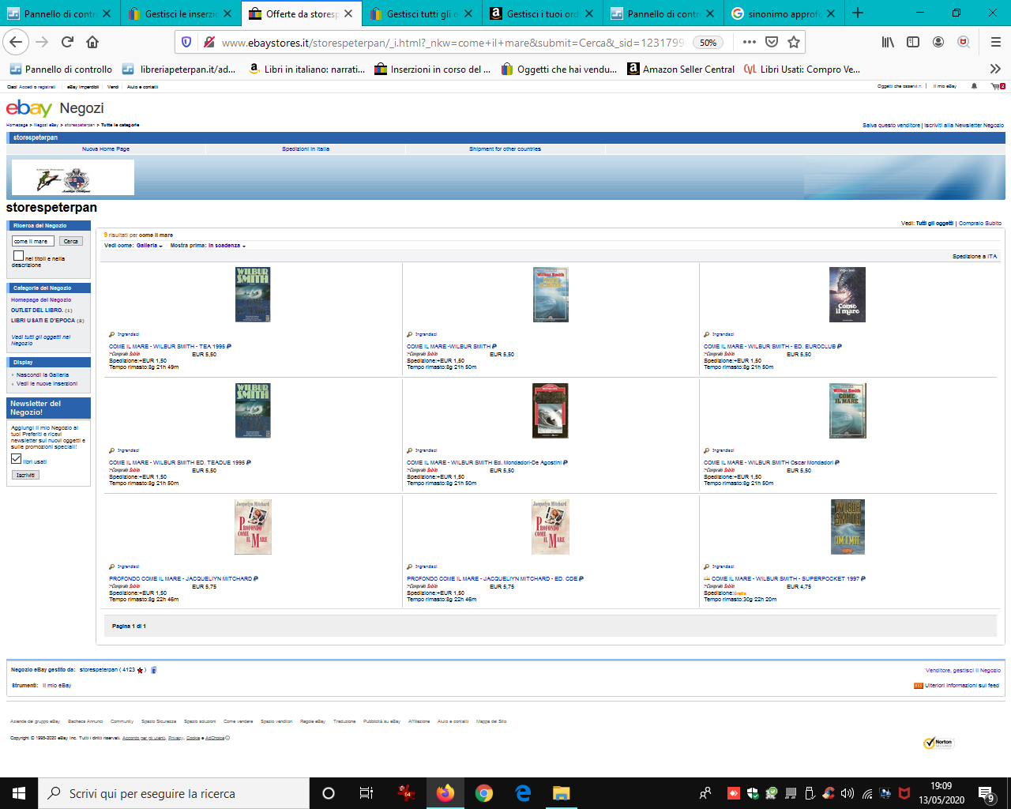Open the eBay notifications bell

pos(974,86)
